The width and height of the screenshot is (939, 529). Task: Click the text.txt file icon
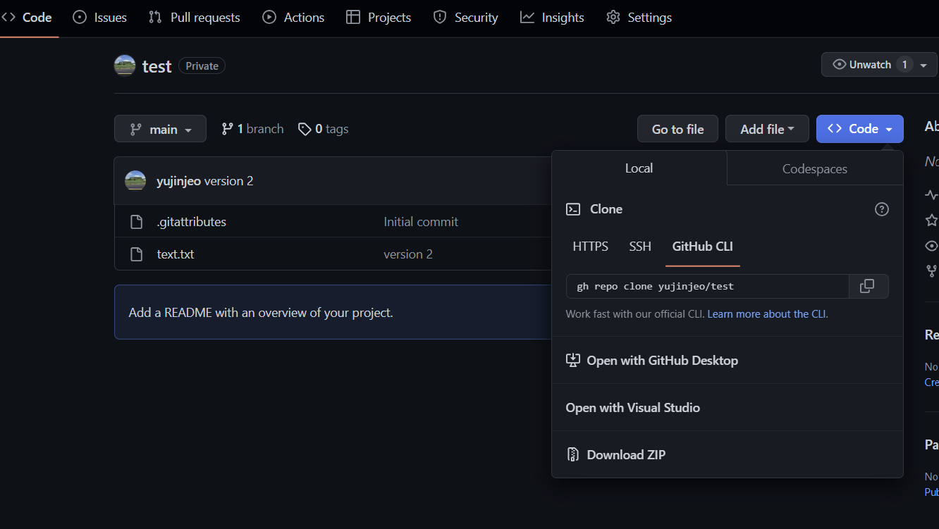click(x=137, y=254)
